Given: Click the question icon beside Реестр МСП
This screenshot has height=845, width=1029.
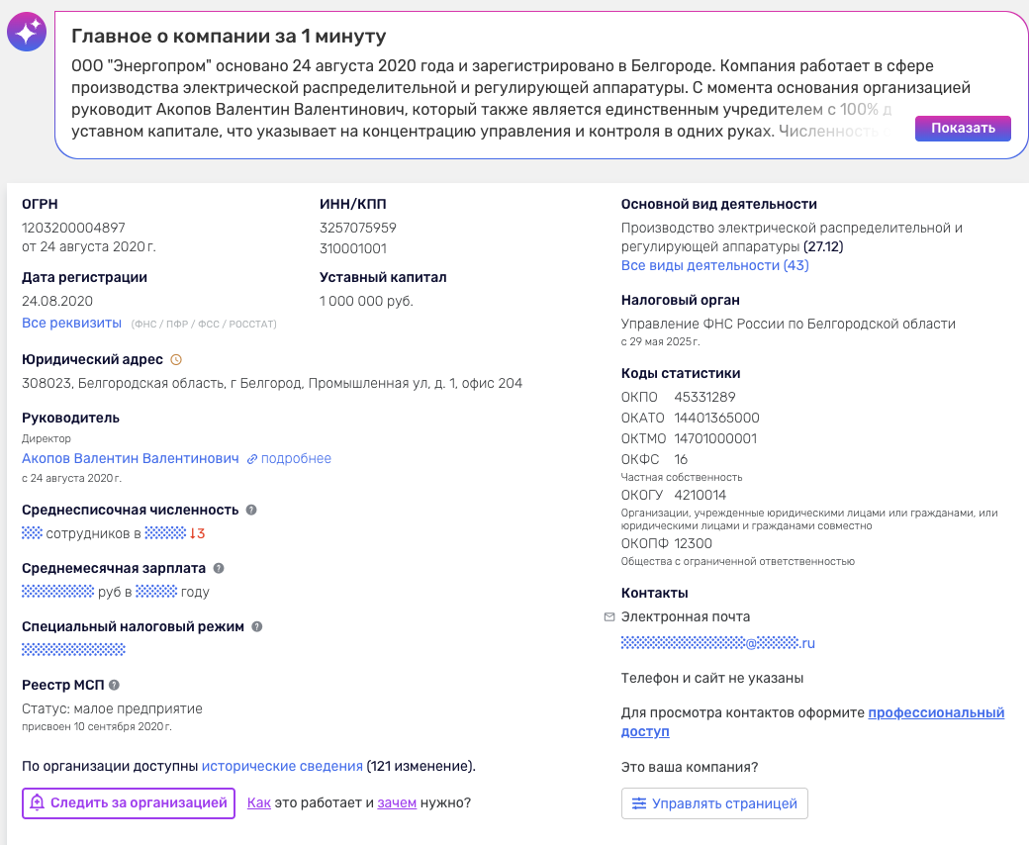Looking at the screenshot, I should click(114, 685).
